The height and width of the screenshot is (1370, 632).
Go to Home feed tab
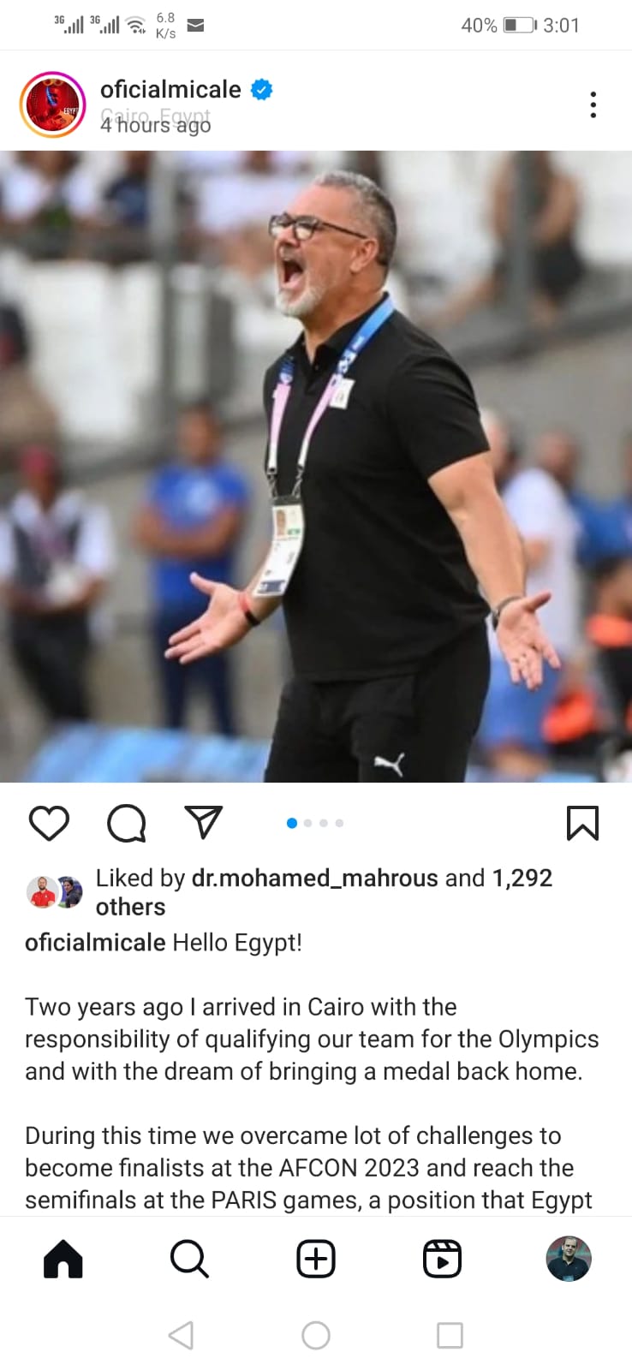point(63,1259)
